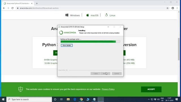Screen dimensions: 181x102
Task: Switch to Chrome in the taskbar
Action: tap(81, 99)
